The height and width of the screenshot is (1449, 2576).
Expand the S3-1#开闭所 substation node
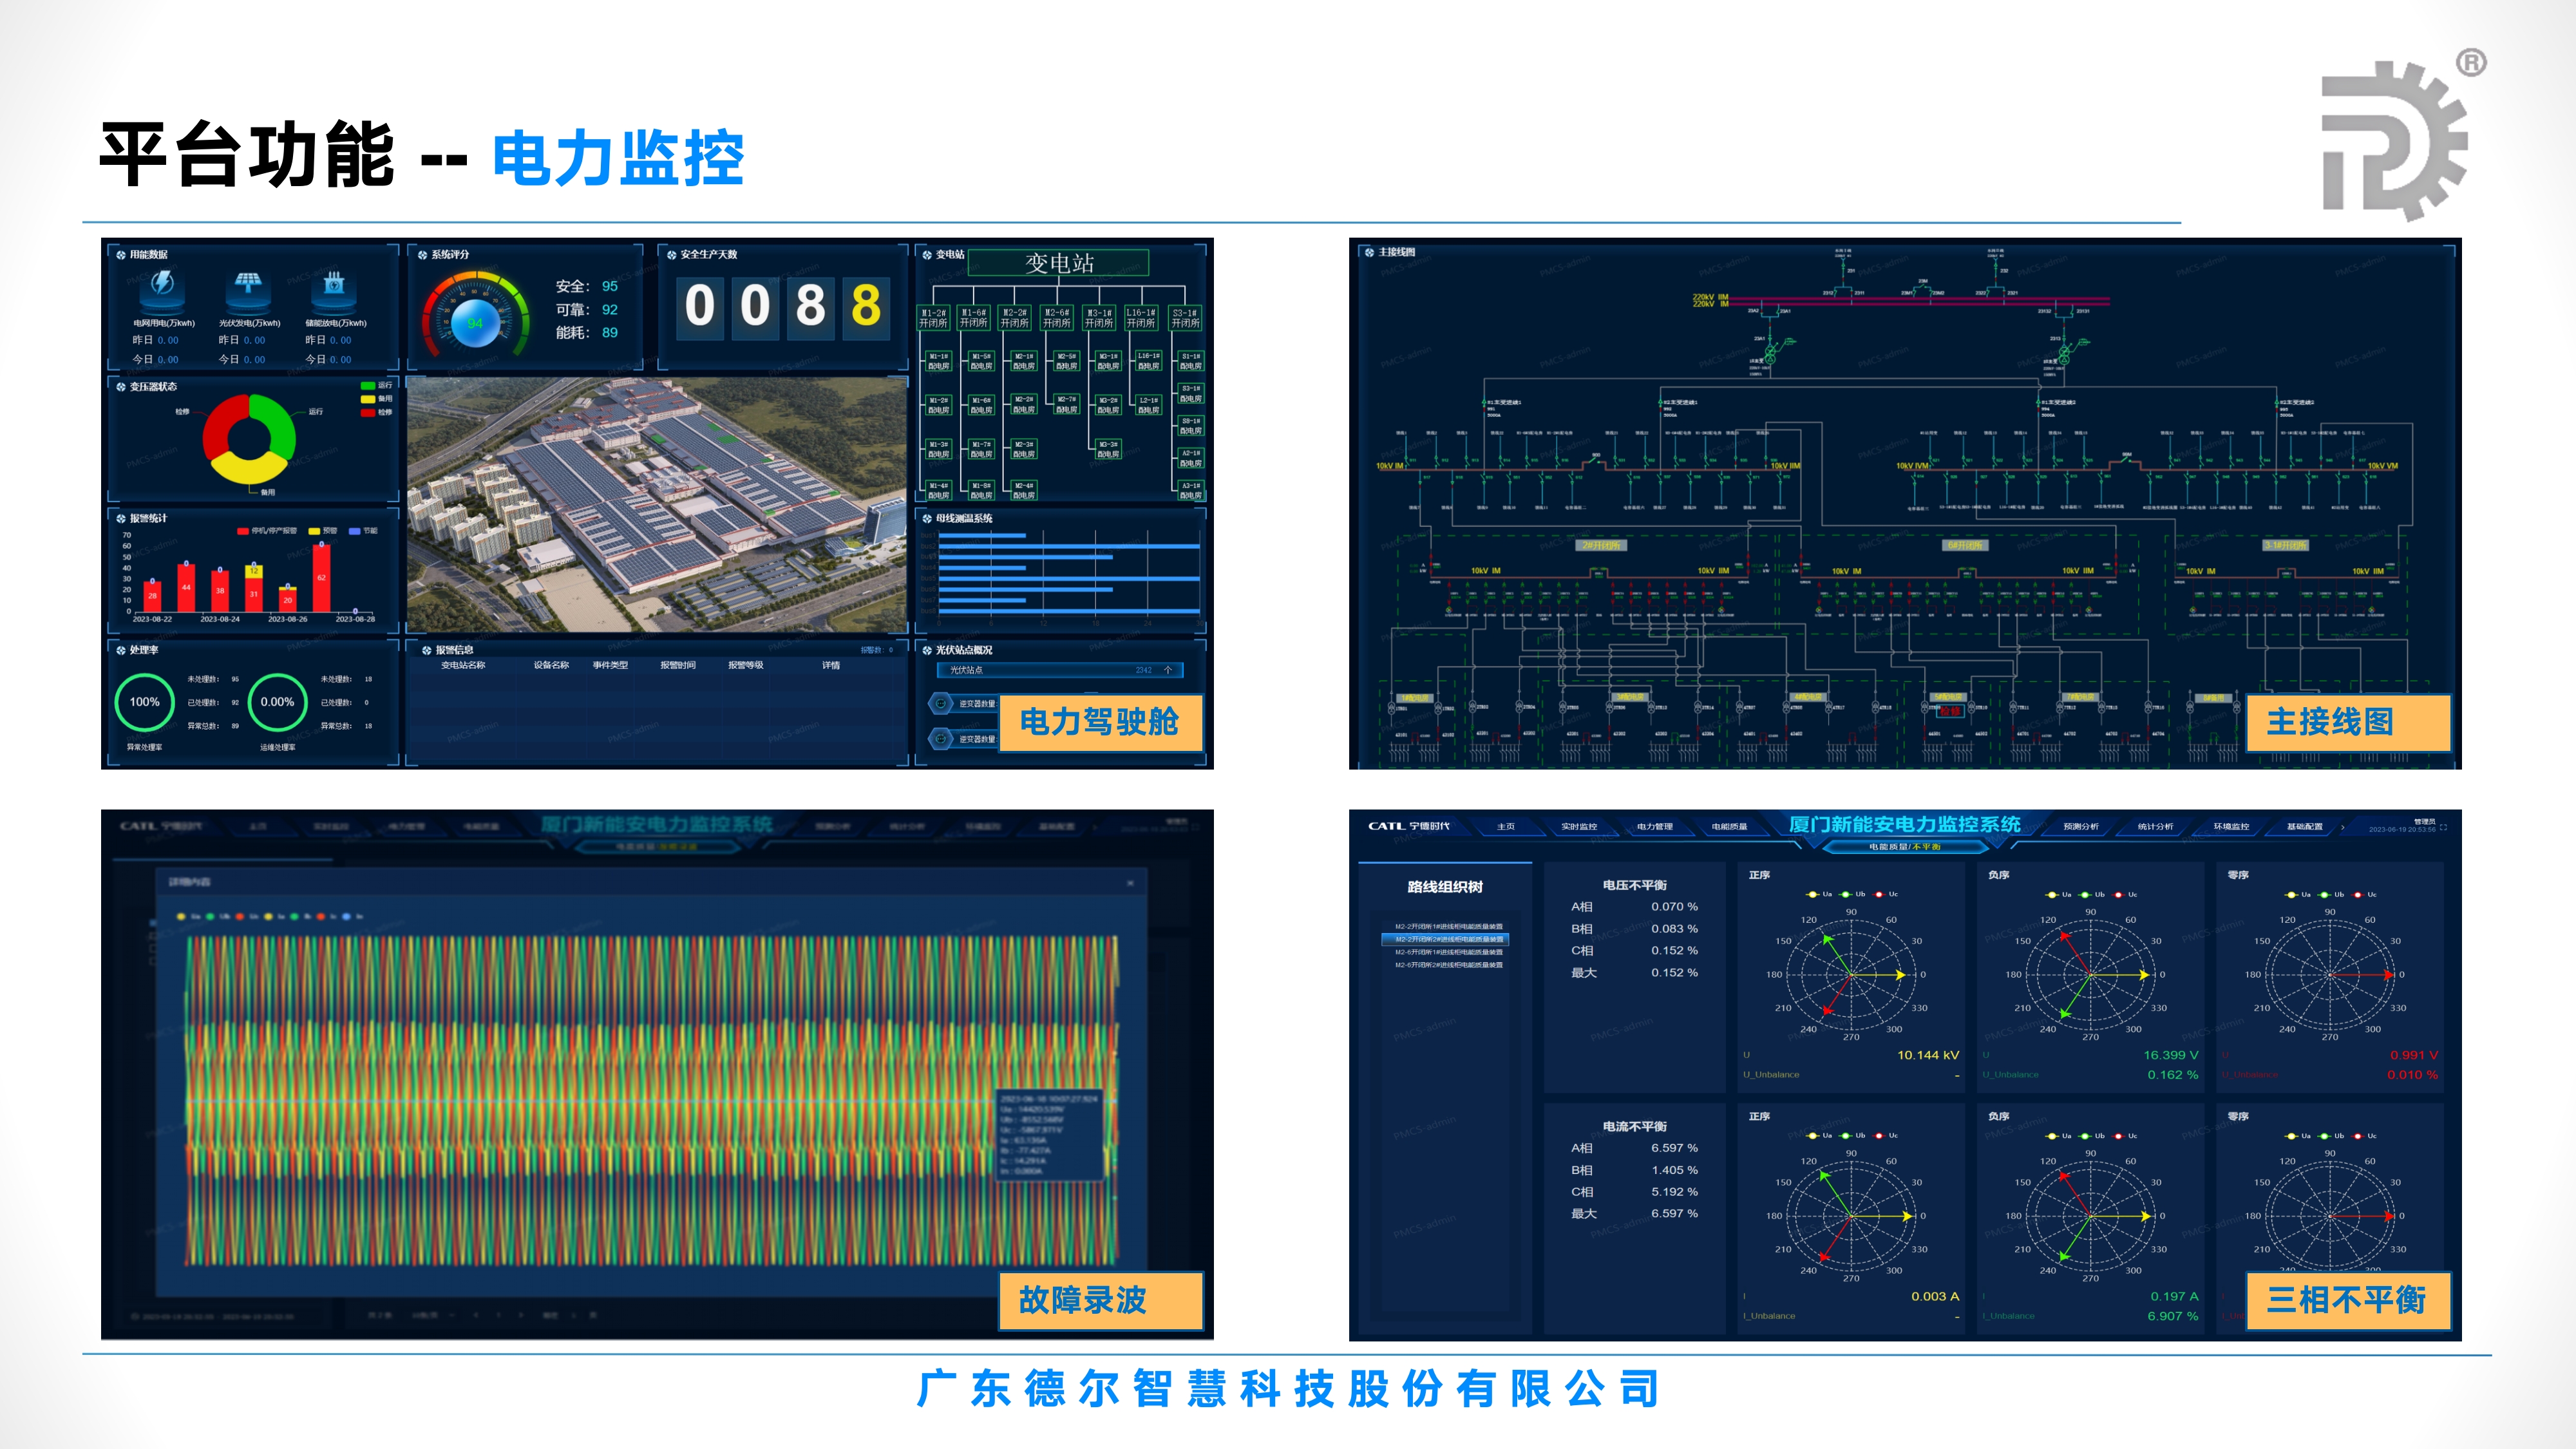(1185, 318)
